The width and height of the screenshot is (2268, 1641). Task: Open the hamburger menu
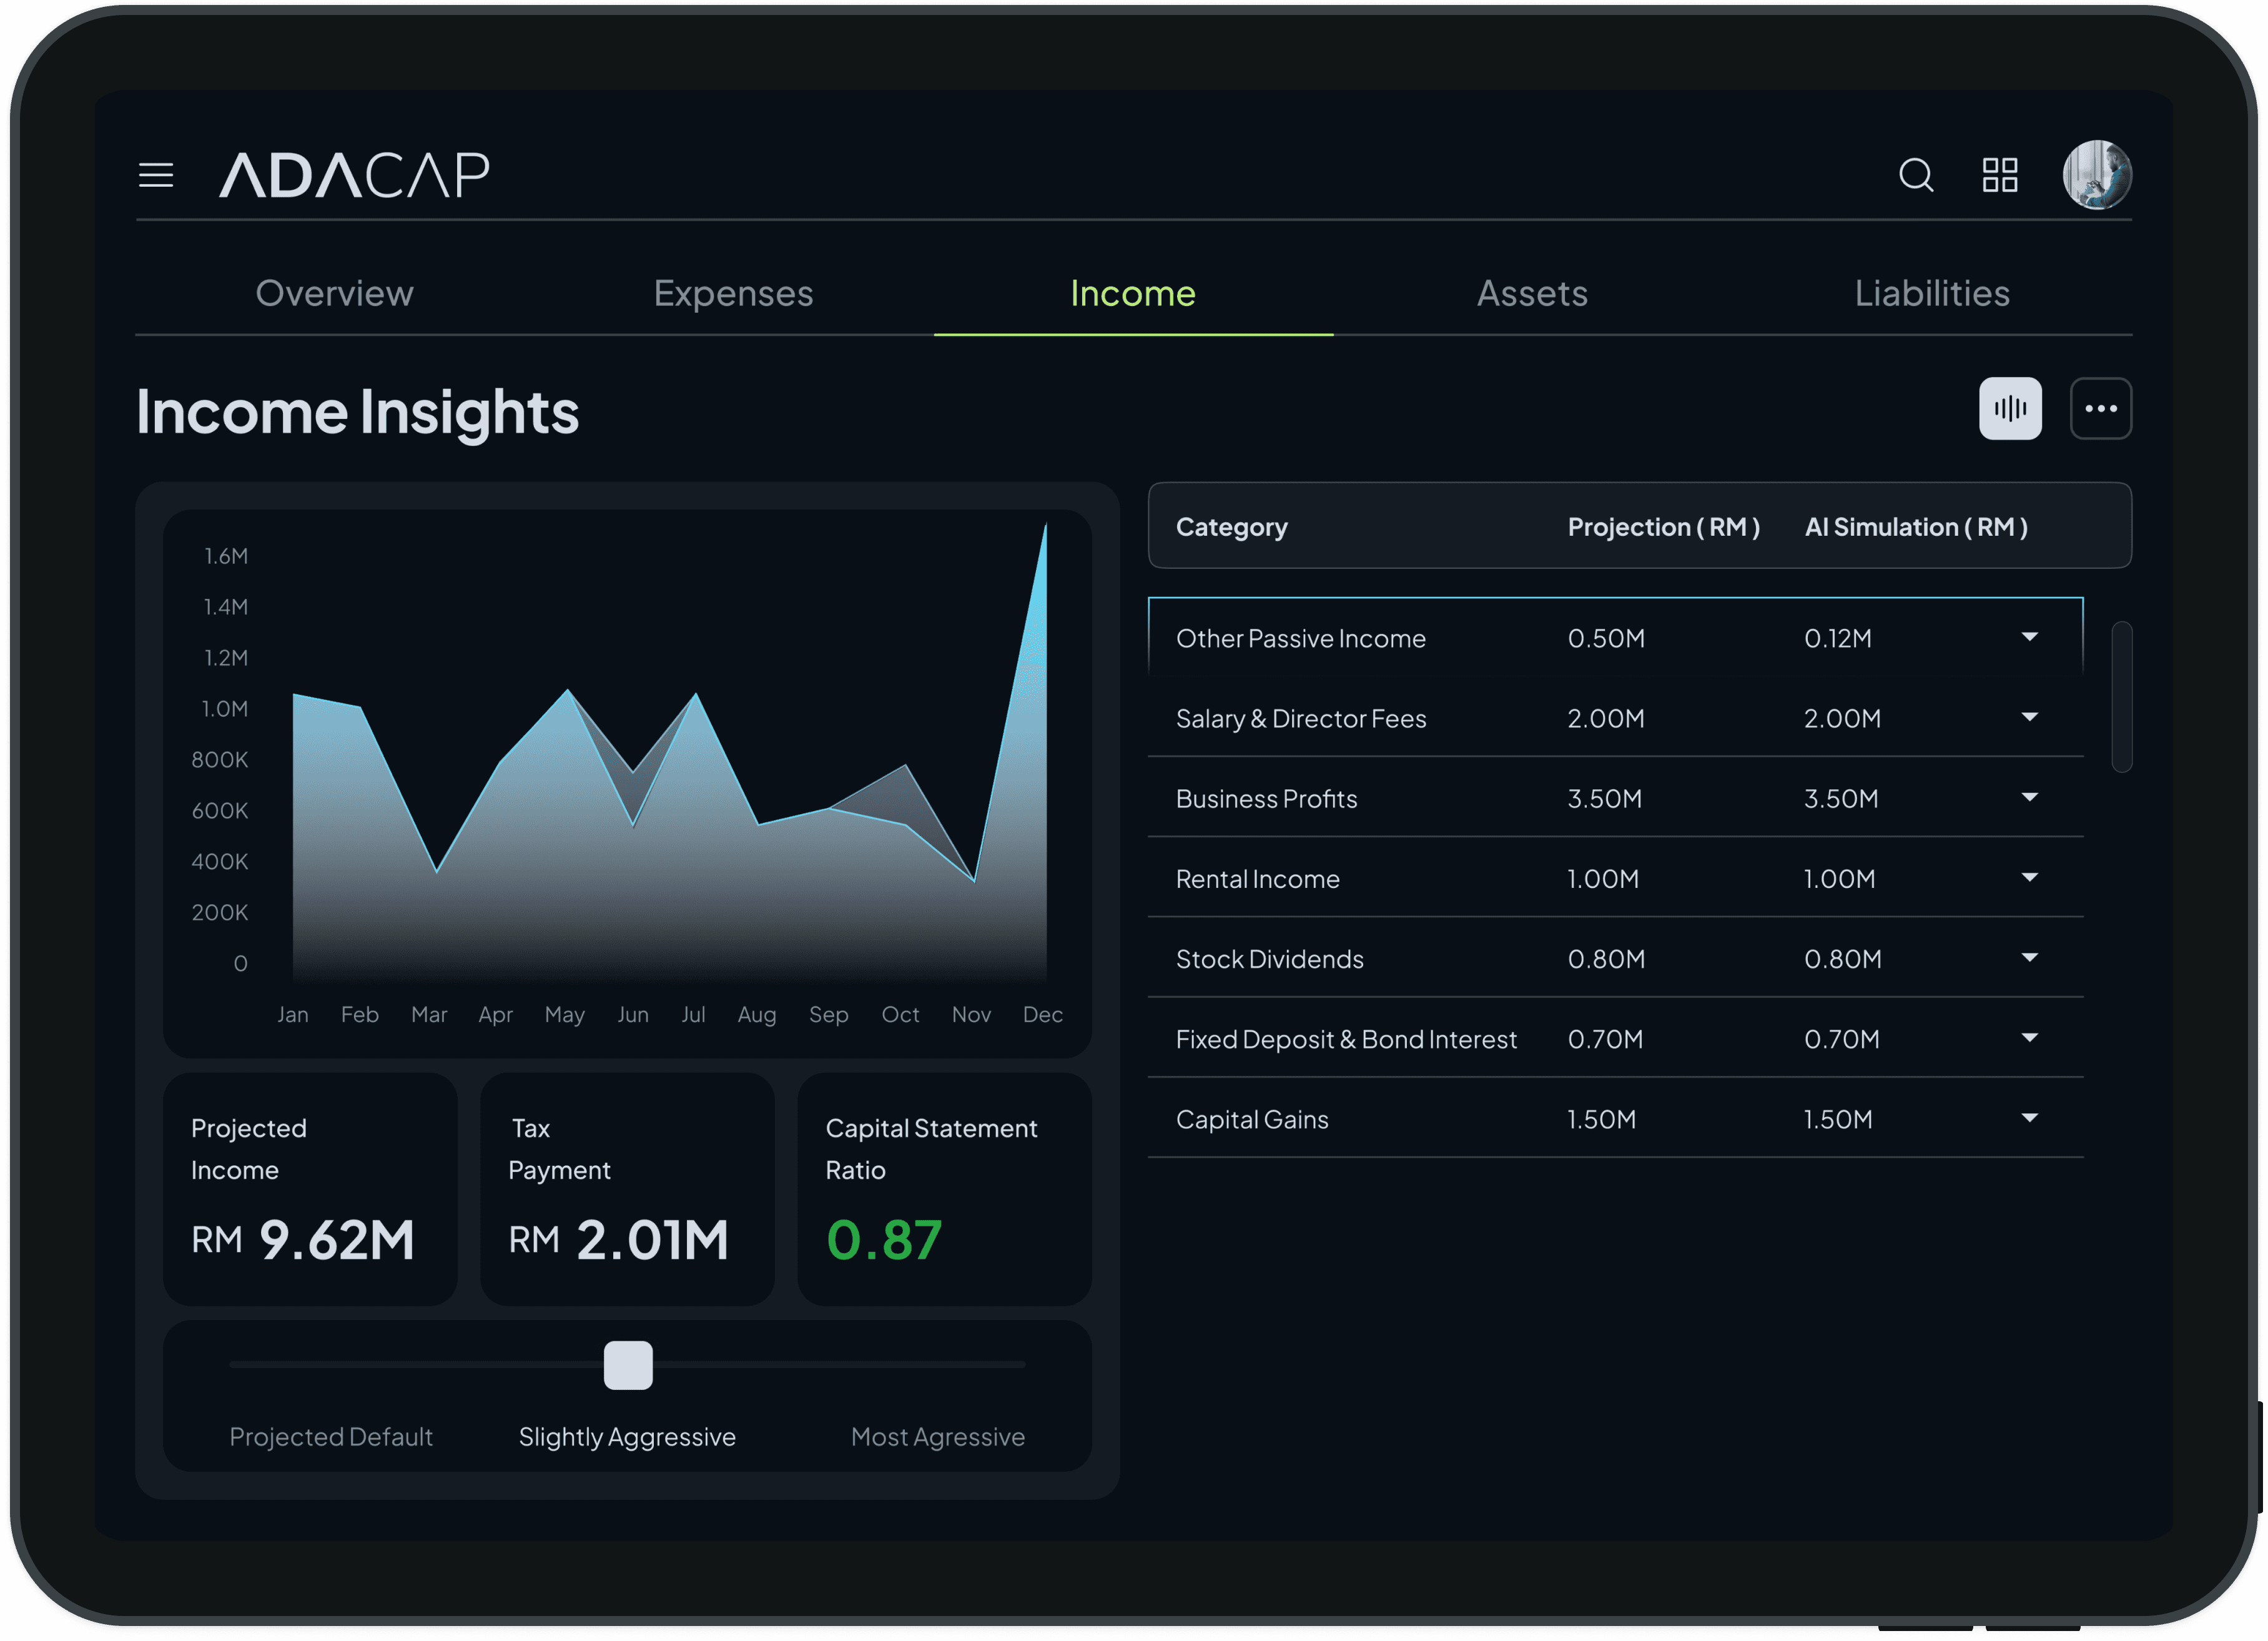155,175
